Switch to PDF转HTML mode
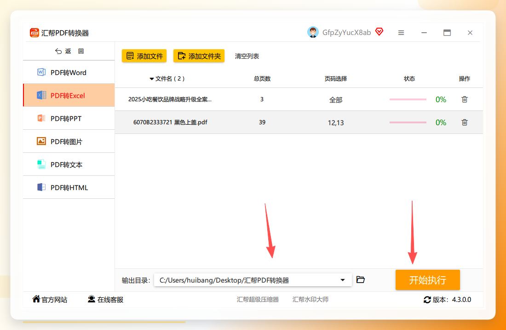Image resolution: width=506 pixels, height=330 pixels. point(69,187)
